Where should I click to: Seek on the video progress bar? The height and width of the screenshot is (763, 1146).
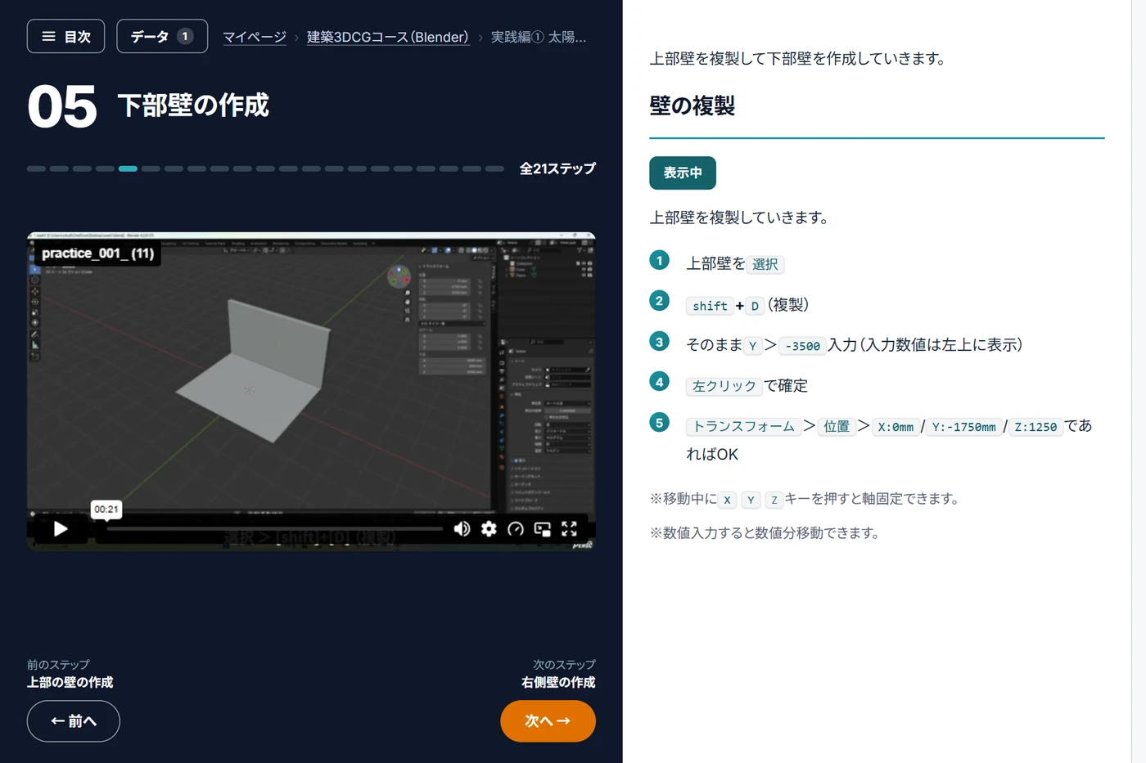pyautogui.click(x=274, y=529)
